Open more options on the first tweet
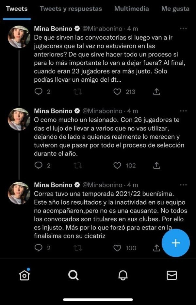The width and height of the screenshot is (196, 305). pos(183,29)
